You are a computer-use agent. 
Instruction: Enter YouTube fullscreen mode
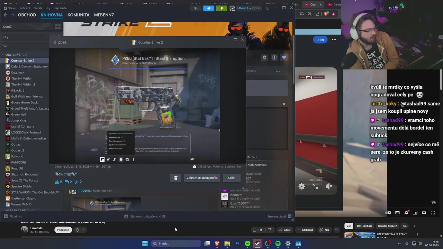click(433, 213)
